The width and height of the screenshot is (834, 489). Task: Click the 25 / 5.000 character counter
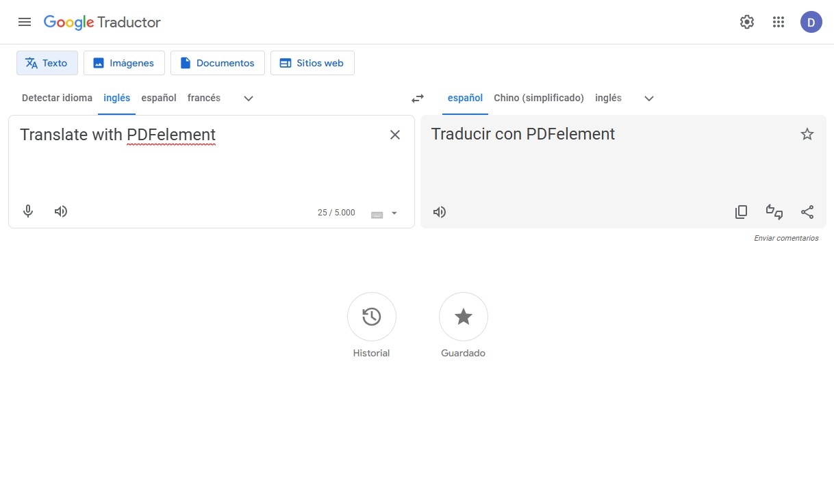click(x=336, y=213)
